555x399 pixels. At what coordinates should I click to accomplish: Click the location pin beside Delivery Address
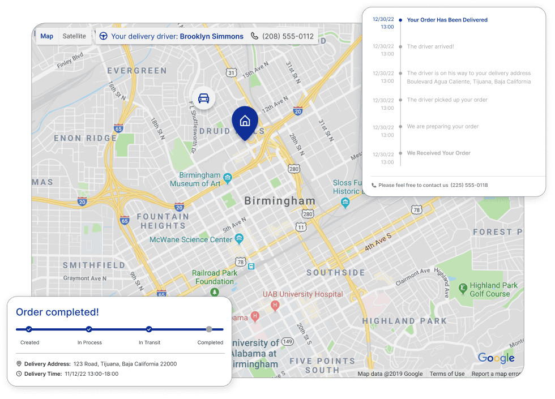pos(19,363)
